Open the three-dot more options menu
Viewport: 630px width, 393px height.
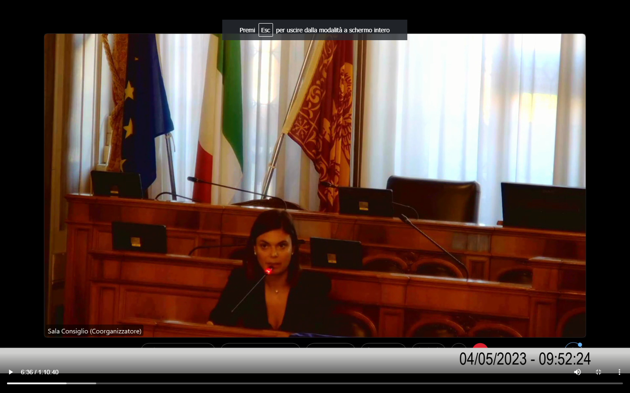(619, 372)
